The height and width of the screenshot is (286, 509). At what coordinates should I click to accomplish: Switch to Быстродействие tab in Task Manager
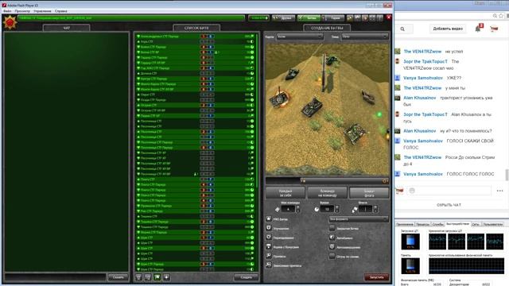[x=457, y=224]
